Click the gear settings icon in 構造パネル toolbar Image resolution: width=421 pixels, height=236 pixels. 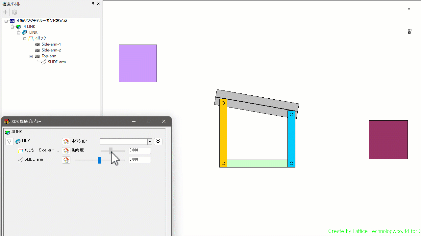click(x=14, y=12)
